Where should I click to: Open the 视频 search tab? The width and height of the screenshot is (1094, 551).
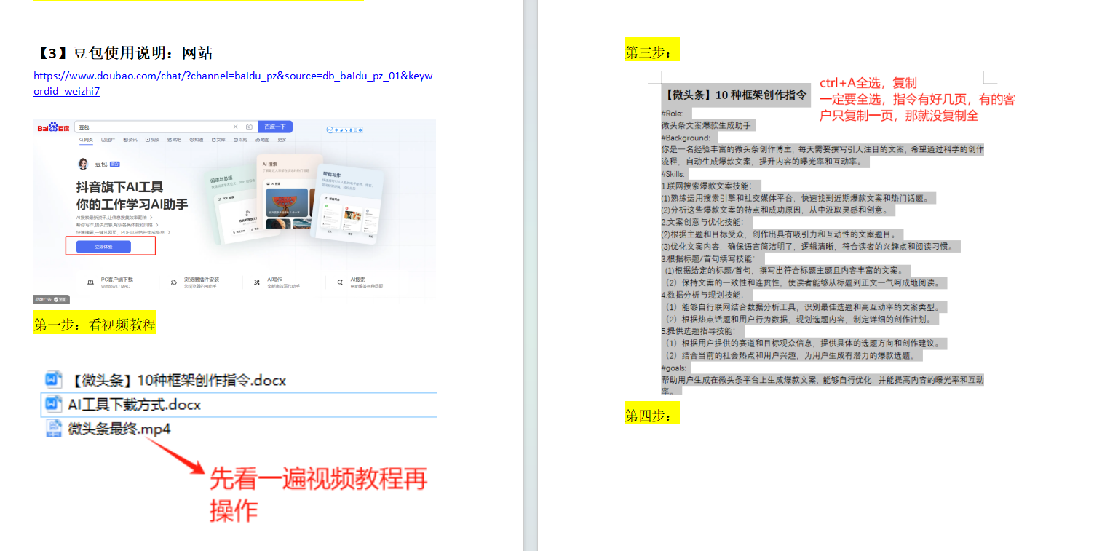click(x=152, y=139)
